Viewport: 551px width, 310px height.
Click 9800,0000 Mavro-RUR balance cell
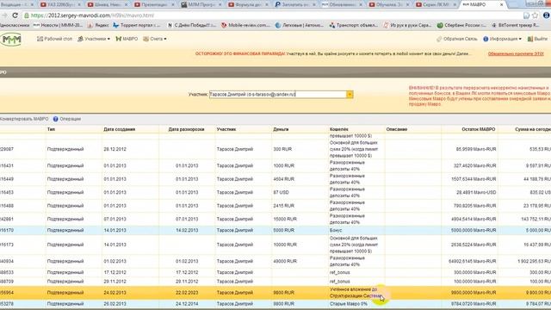[x=473, y=293]
